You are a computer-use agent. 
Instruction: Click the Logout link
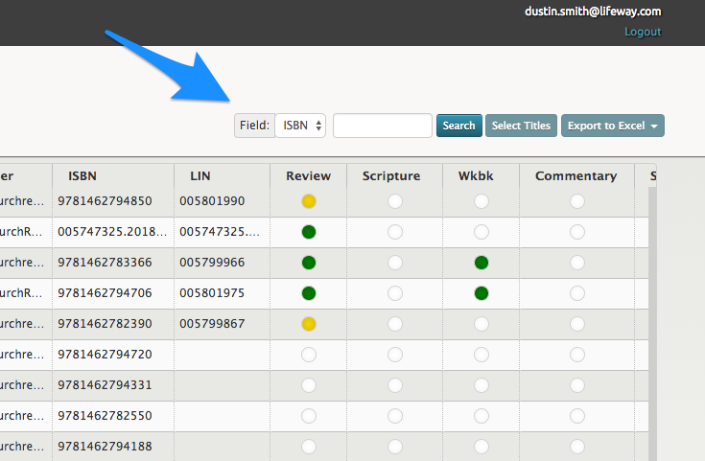tap(643, 32)
